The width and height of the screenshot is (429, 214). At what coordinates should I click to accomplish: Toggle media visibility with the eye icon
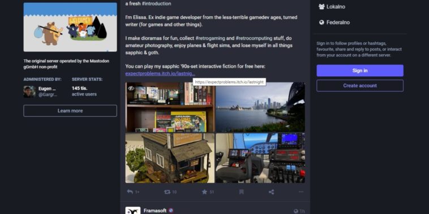tap(131, 88)
